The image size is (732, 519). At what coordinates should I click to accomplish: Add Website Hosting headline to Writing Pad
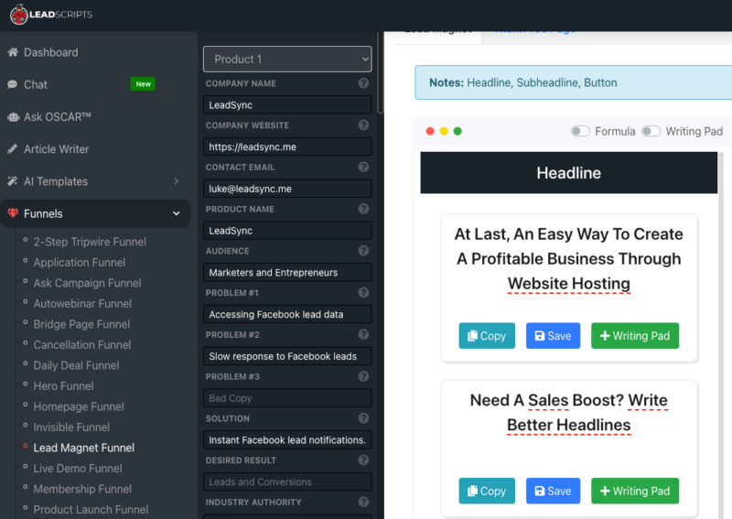[634, 336]
